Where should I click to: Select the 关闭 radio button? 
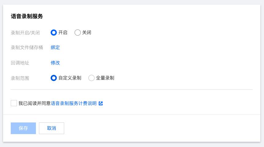78,33
